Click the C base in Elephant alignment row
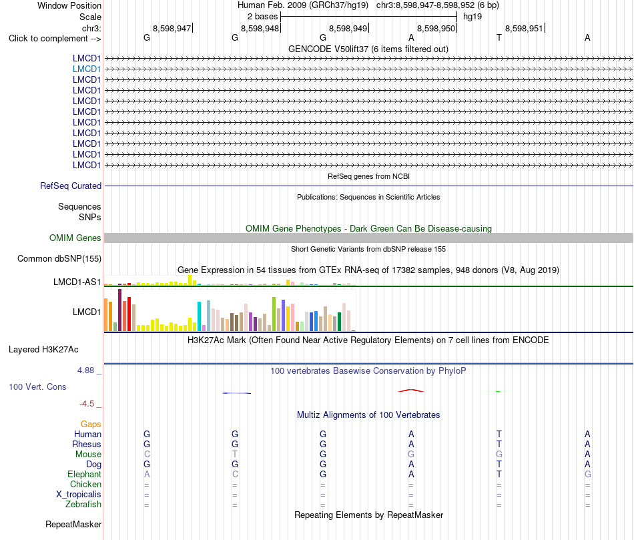The width and height of the screenshot is (634, 540). (235, 474)
